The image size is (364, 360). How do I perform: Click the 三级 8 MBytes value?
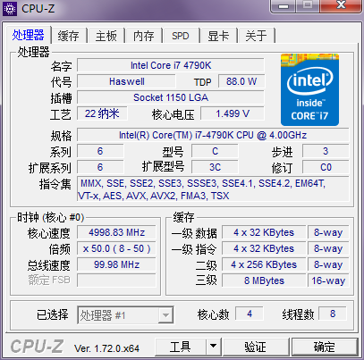pyautogui.click(x=264, y=280)
